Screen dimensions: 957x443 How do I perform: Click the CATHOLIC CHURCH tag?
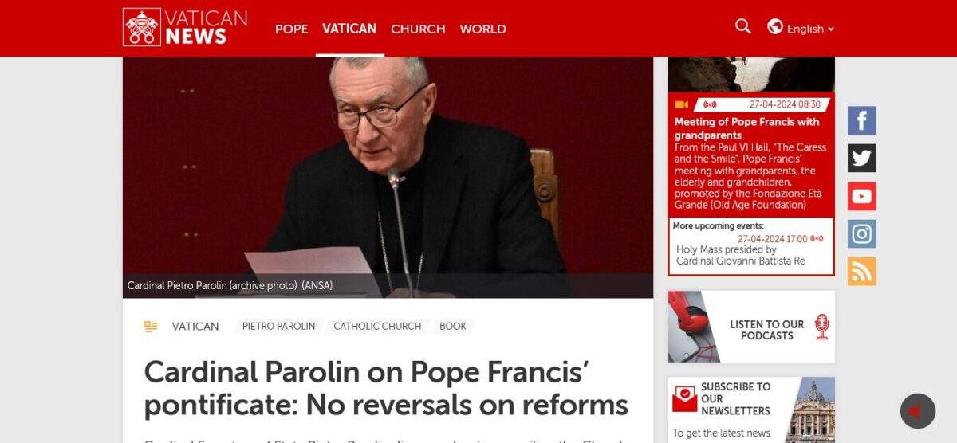(377, 327)
